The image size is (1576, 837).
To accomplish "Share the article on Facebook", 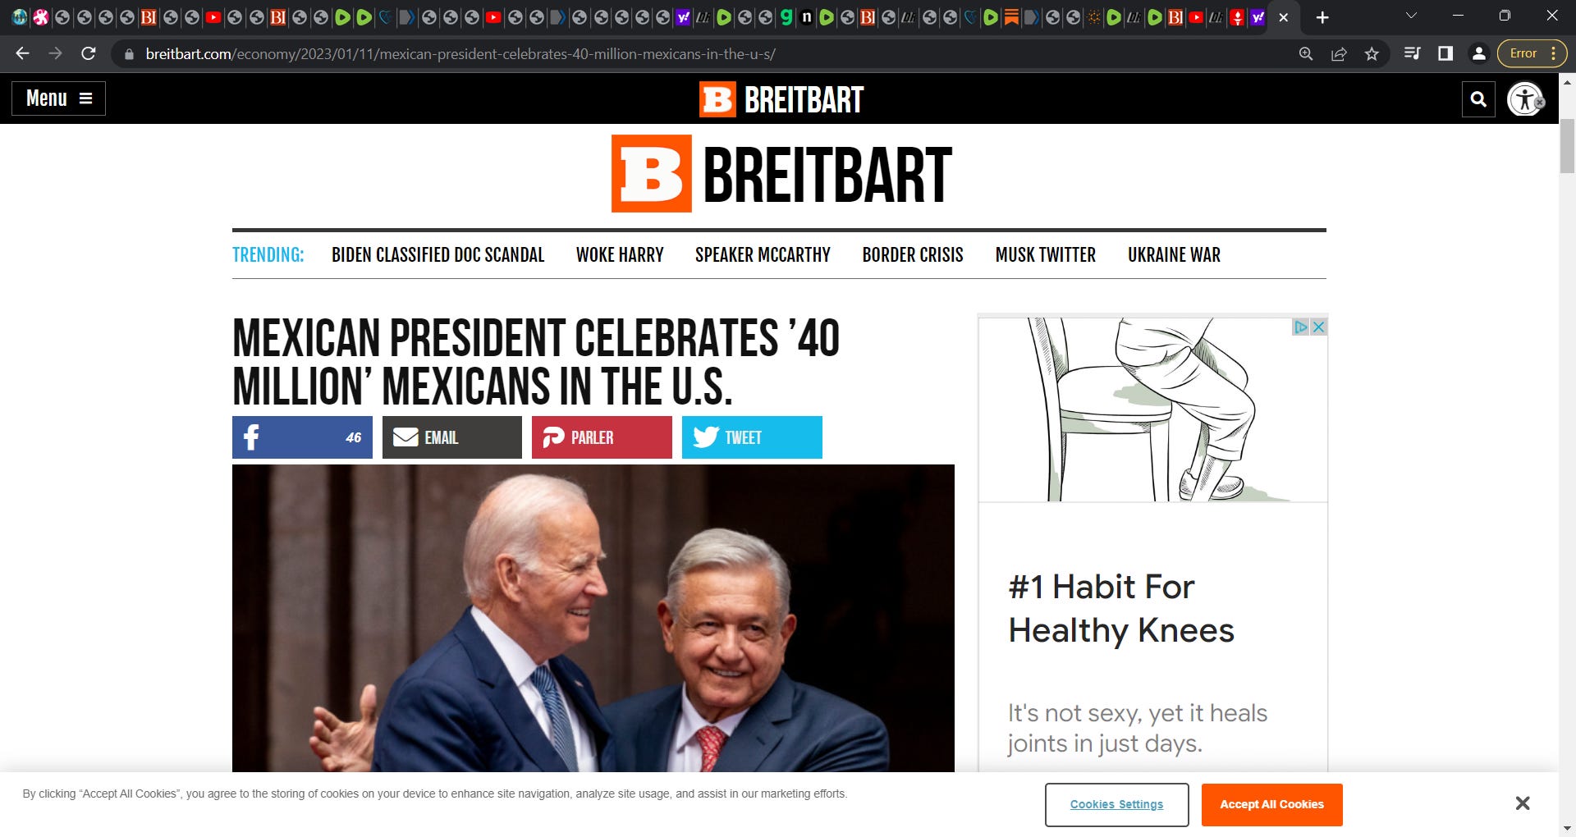I will (x=302, y=437).
